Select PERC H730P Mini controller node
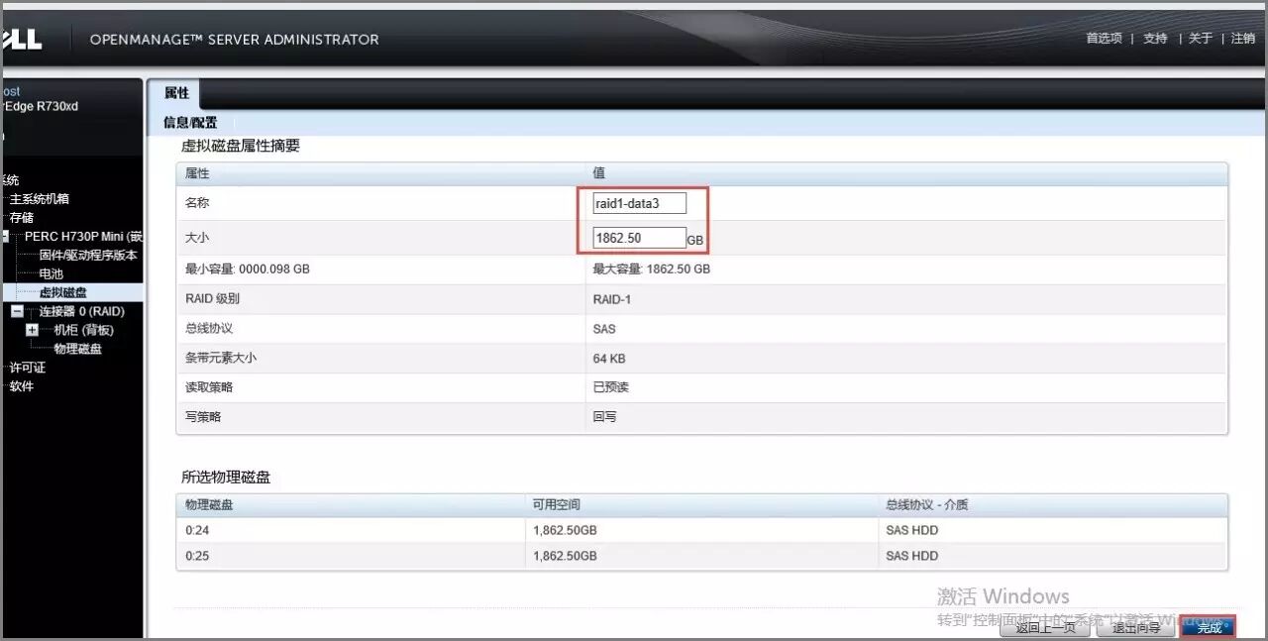 84,237
